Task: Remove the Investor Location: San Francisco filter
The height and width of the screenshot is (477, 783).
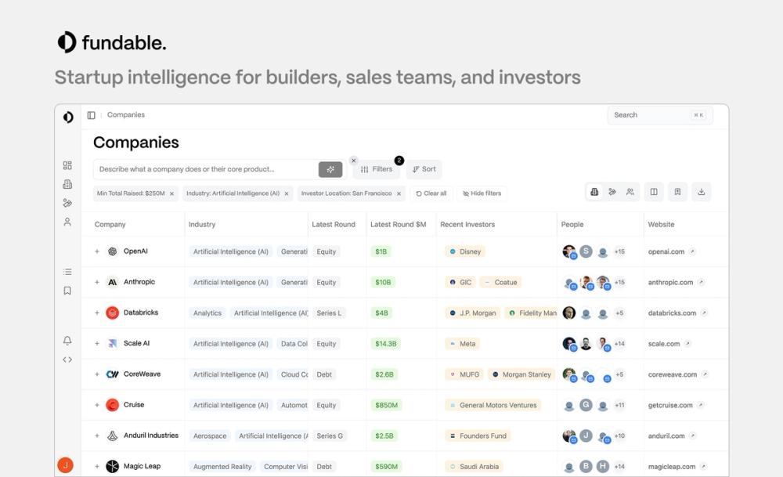Action: click(399, 193)
